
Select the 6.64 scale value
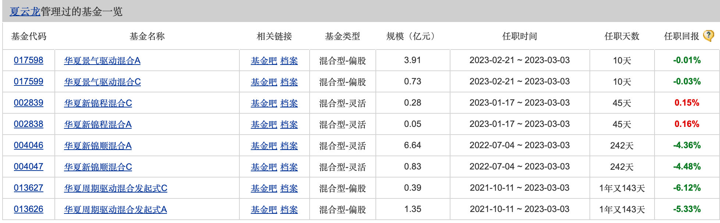[413, 145]
